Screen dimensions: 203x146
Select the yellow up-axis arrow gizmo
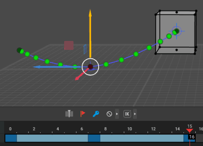(90, 34)
